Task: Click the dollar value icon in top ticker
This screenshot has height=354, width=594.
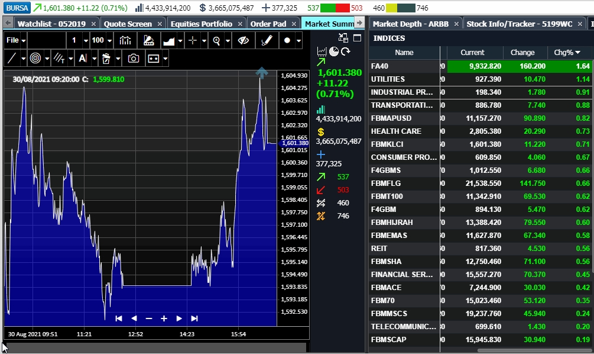Action: click(202, 8)
